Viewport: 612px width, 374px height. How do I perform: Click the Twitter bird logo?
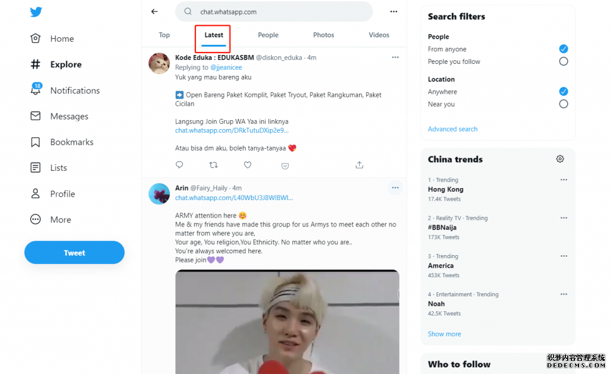pyautogui.click(x=36, y=12)
